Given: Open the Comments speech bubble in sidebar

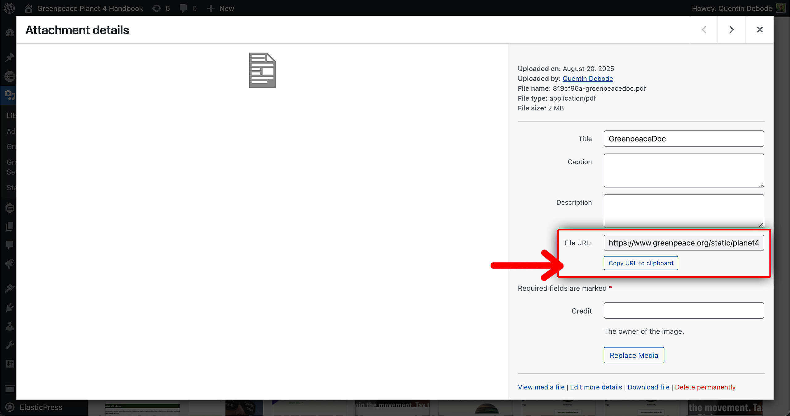Looking at the screenshot, I should [x=10, y=245].
